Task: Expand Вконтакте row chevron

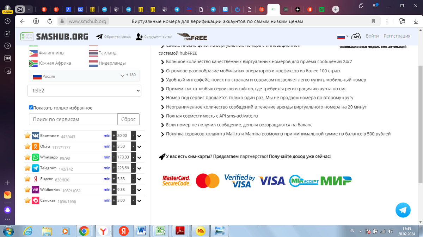Action: 139,136
